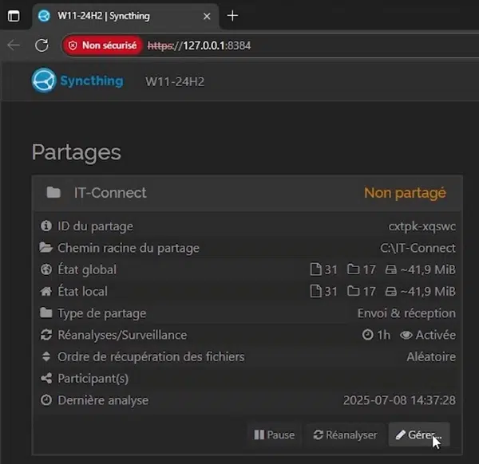Viewport: 479px width, 464px height.
Task: Click the folder icon beside IT-Connect
Action: (53, 193)
